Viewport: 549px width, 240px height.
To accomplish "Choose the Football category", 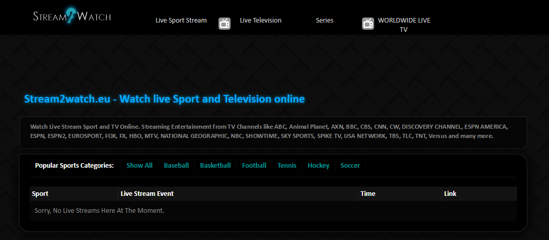I will (x=254, y=166).
